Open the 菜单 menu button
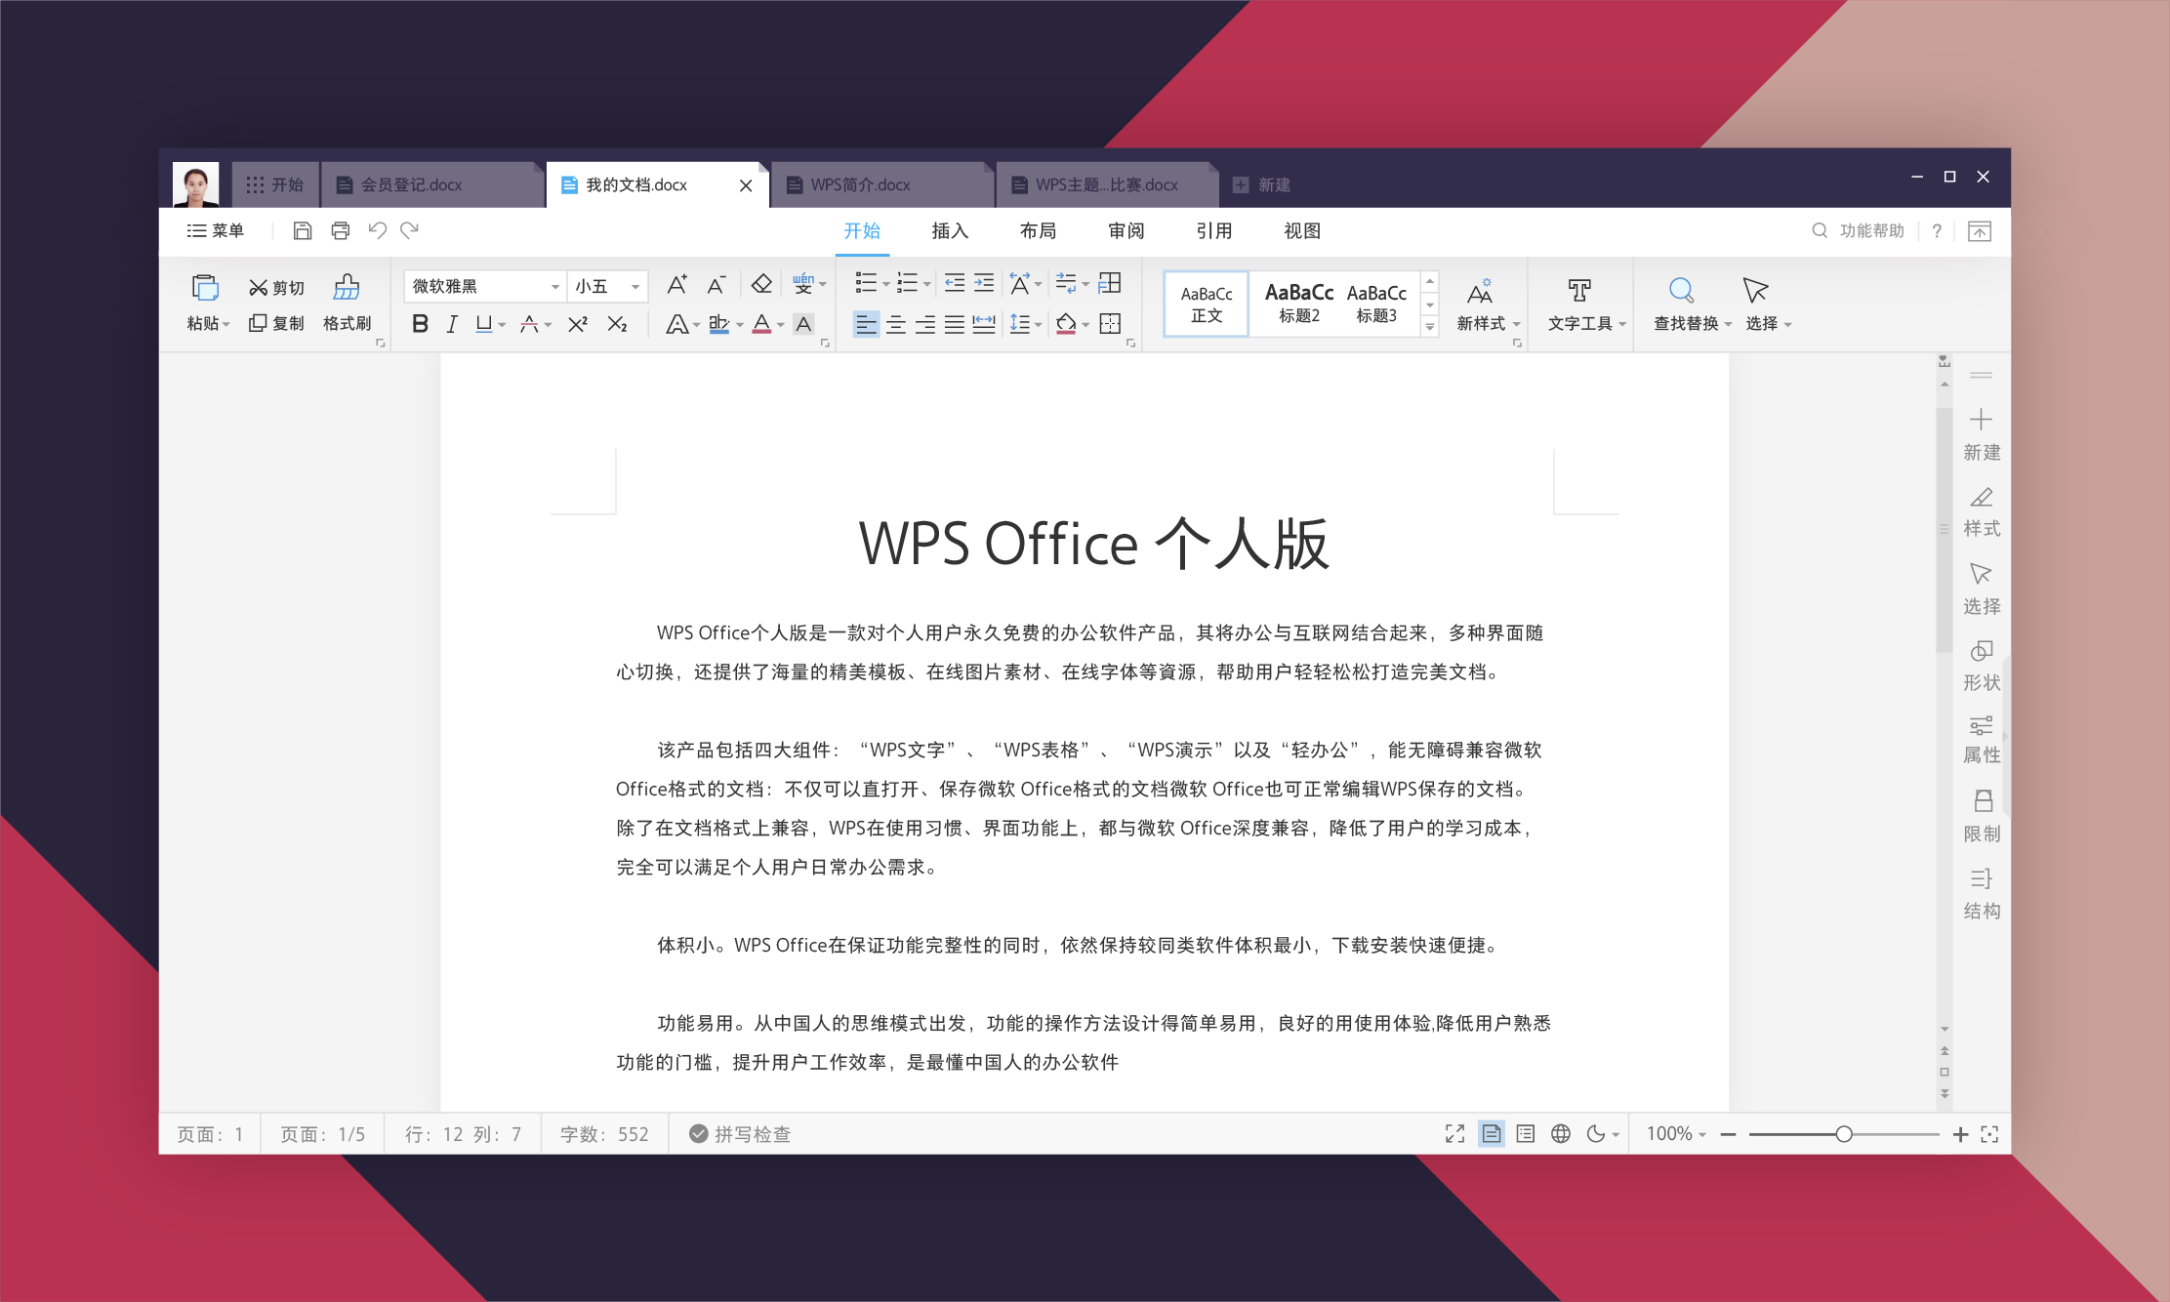Screen dimensions: 2170x1302 pyautogui.click(x=216, y=231)
